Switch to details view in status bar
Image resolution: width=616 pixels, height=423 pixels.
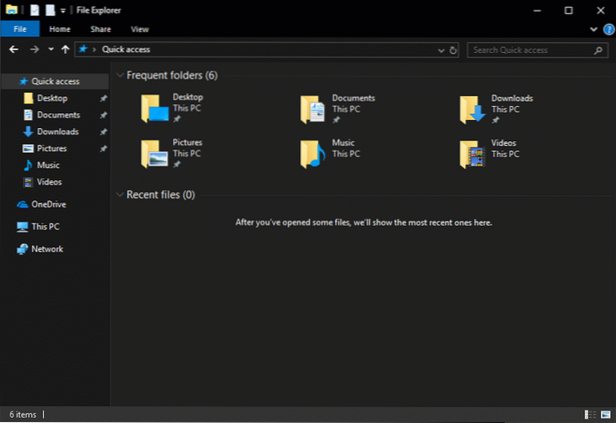589,413
